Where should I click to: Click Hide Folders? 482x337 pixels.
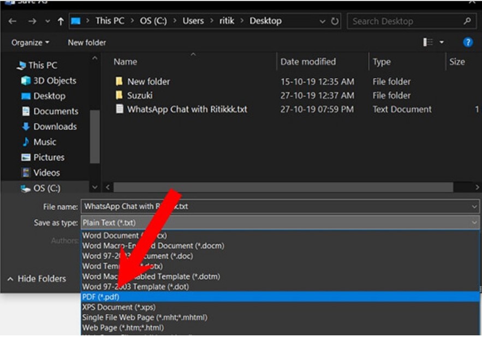pyautogui.click(x=37, y=279)
